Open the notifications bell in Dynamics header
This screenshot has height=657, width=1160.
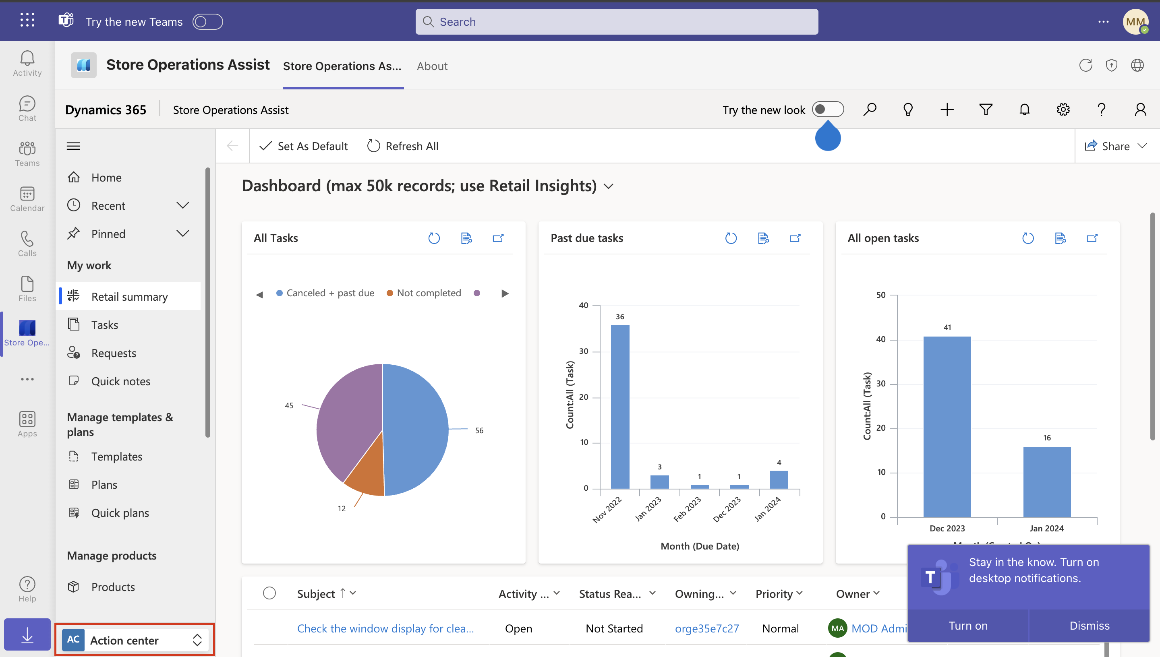point(1024,109)
